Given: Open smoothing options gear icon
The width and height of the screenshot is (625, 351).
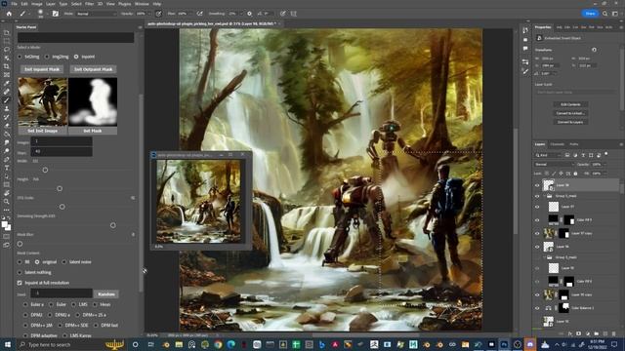Looking at the screenshot, I should (250, 14).
